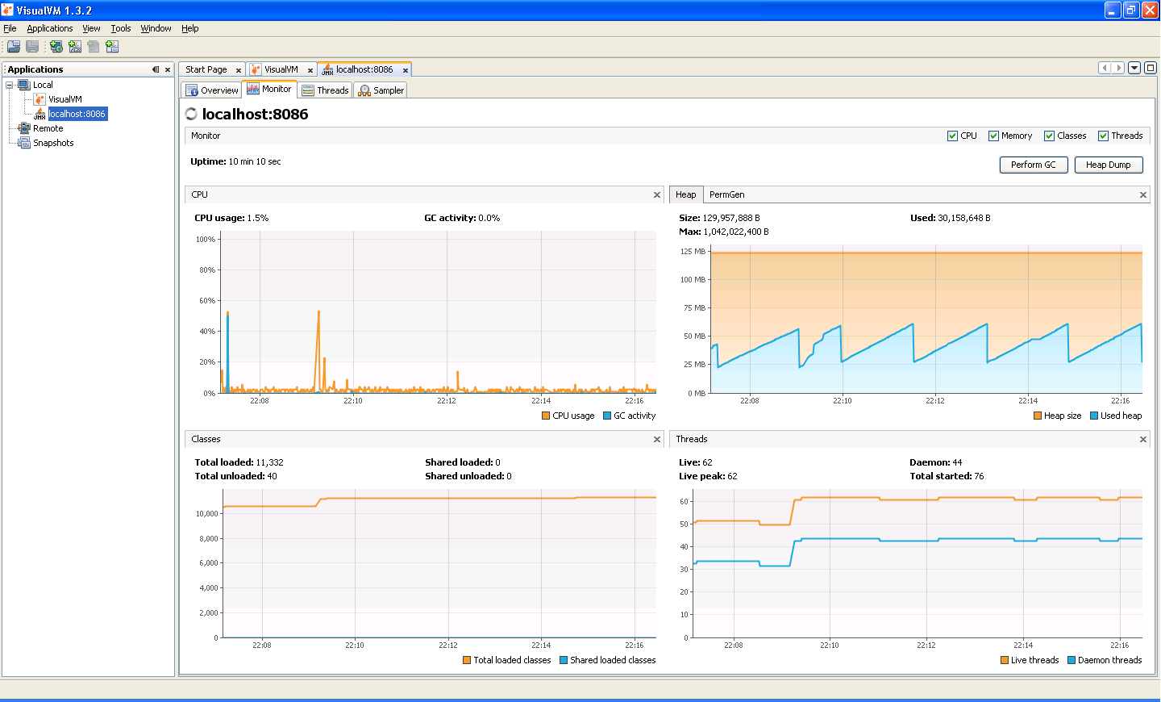The image size is (1161, 702).
Task: Click the Snapshots icon in tree
Action: click(24, 143)
